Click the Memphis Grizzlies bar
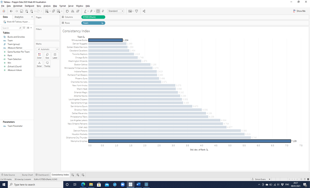 189,141
